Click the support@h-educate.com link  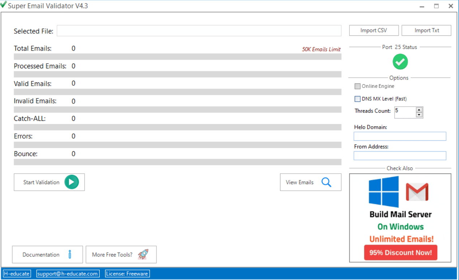68,273
